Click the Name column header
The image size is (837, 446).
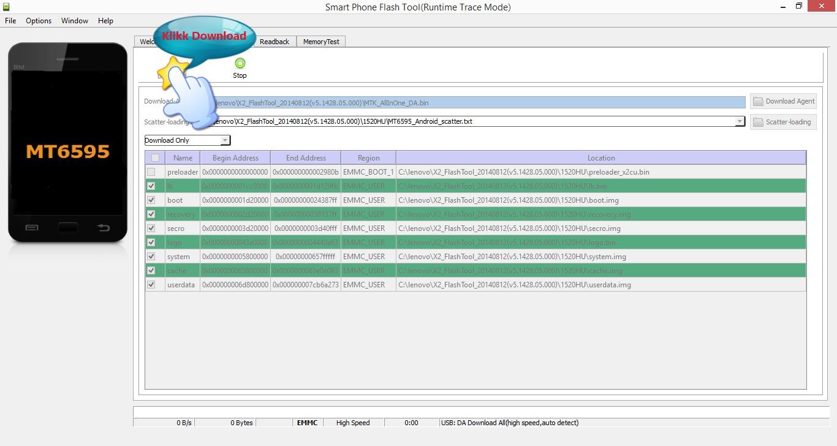pyautogui.click(x=183, y=157)
